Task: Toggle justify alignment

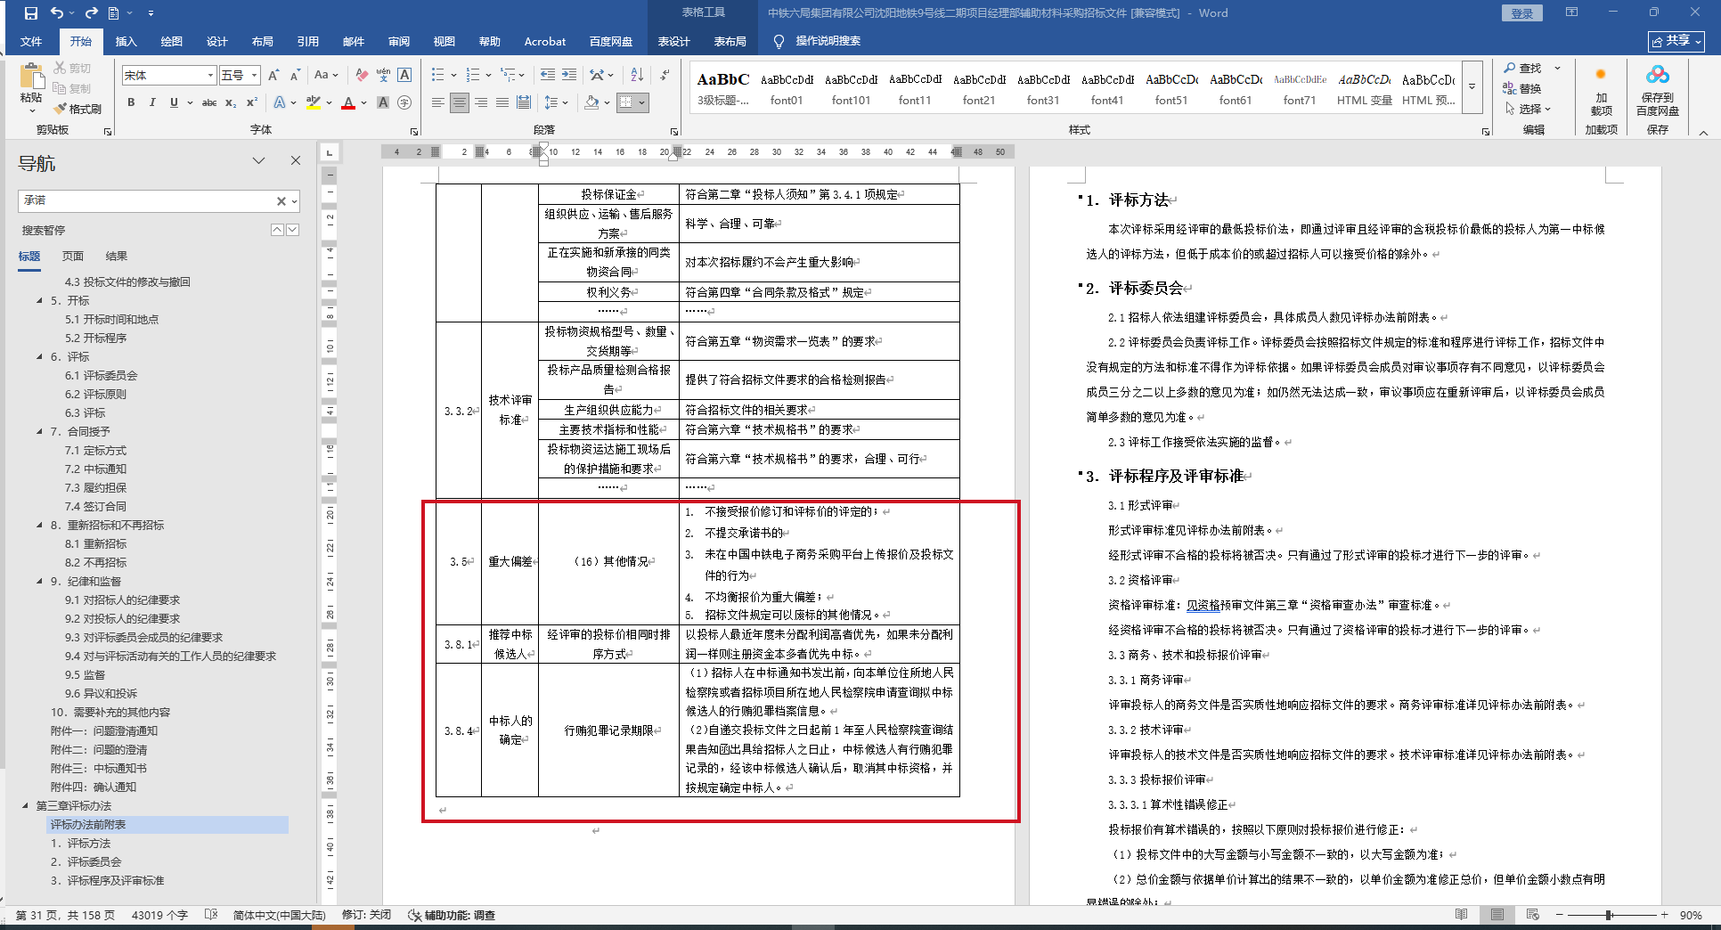Action: (502, 102)
